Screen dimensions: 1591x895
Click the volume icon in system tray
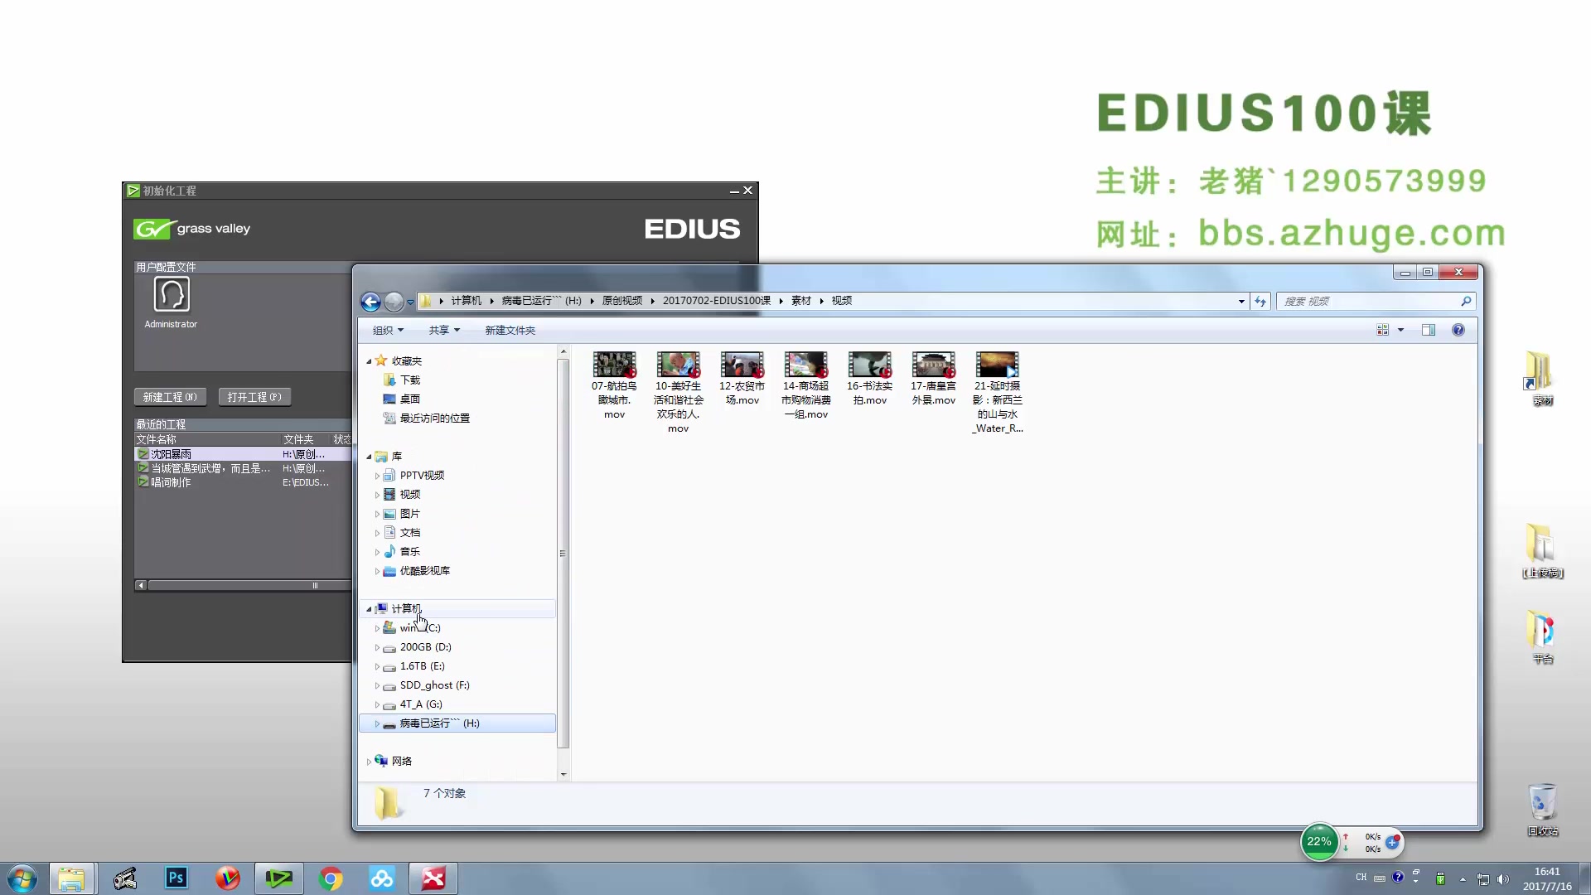click(1503, 878)
